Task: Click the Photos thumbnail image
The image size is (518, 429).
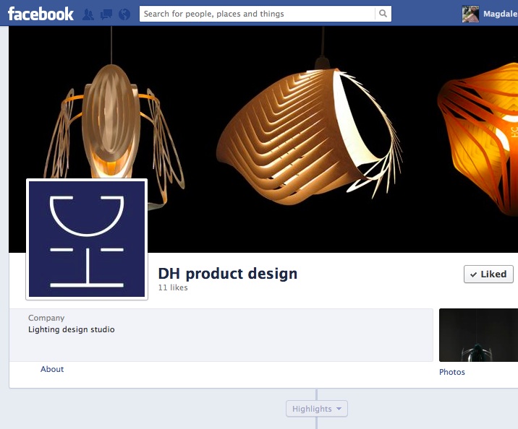Action: [478, 335]
